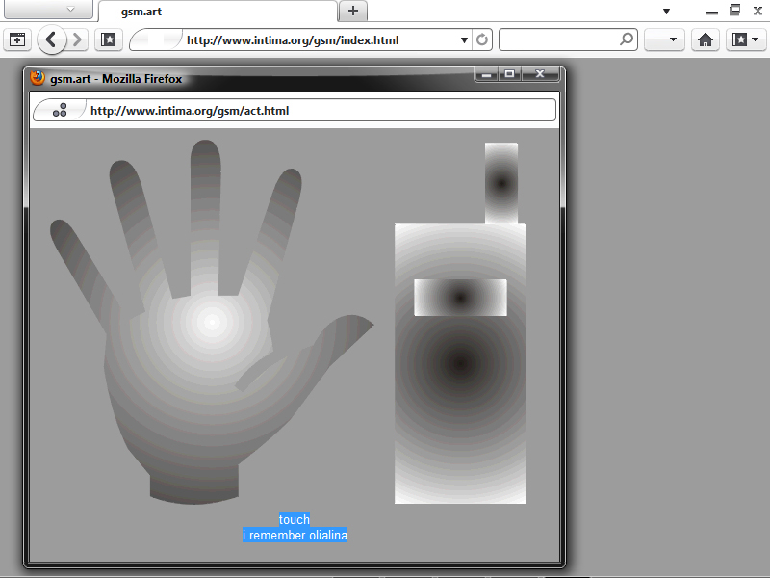
Task: Click the bookmark star icon beside forward arrow
Action: [x=109, y=40]
